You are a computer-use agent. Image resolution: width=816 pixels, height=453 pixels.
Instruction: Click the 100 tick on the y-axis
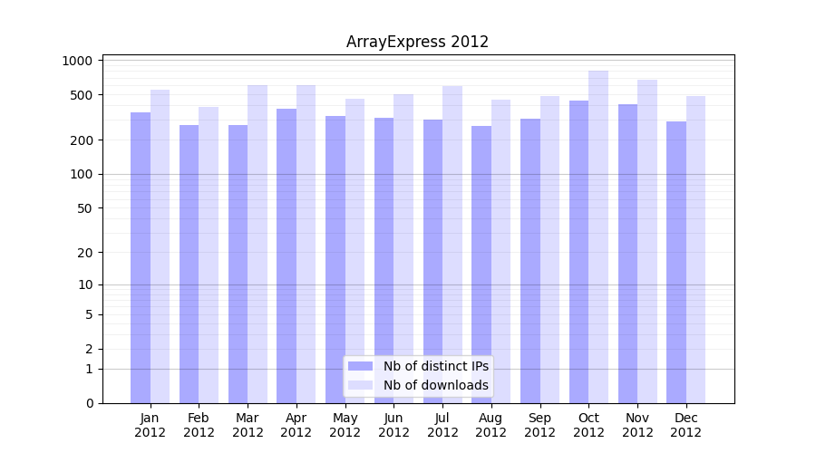pyautogui.click(x=82, y=174)
